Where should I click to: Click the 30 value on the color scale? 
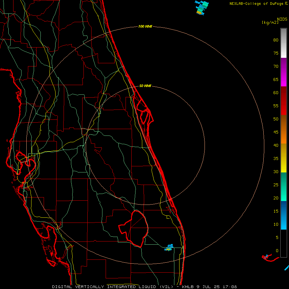(x=276, y=172)
